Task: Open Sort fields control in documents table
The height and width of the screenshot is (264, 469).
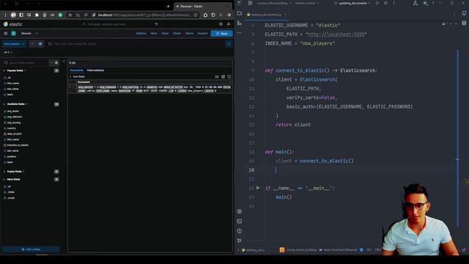Action: click(x=77, y=76)
